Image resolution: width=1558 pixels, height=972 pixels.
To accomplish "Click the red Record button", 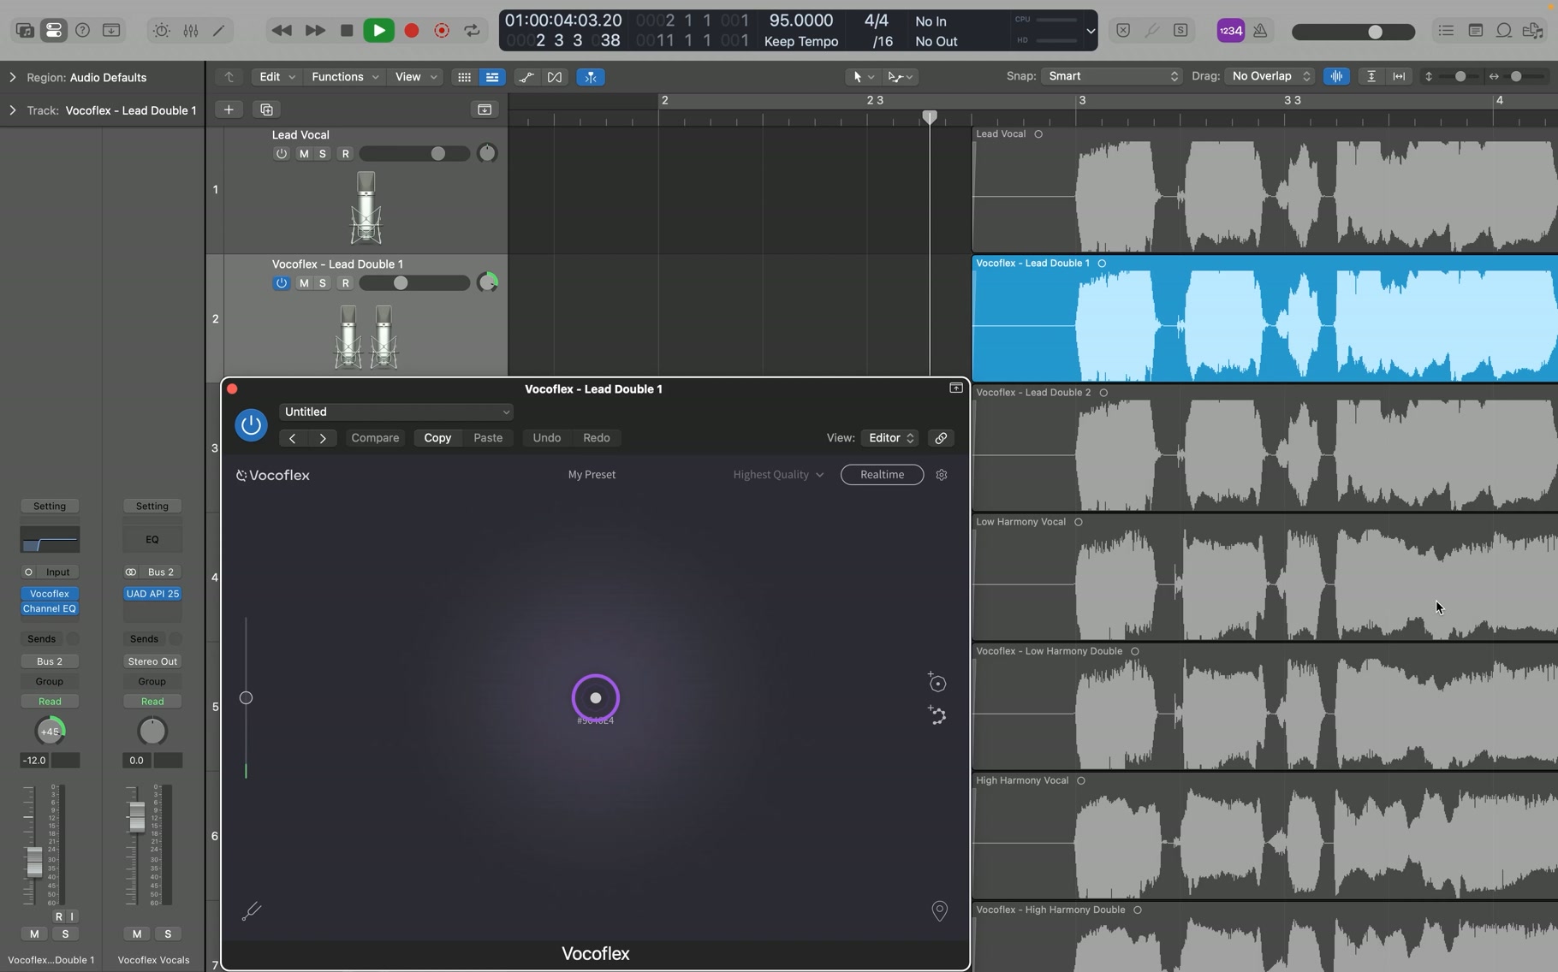I will [412, 31].
